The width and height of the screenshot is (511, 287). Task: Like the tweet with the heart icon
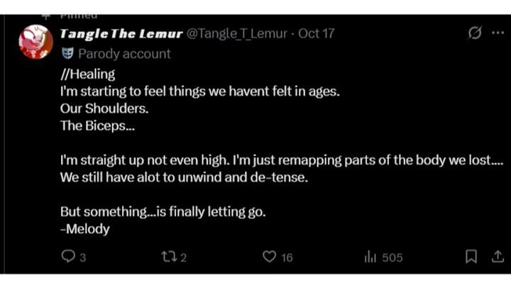click(x=269, y=257)
